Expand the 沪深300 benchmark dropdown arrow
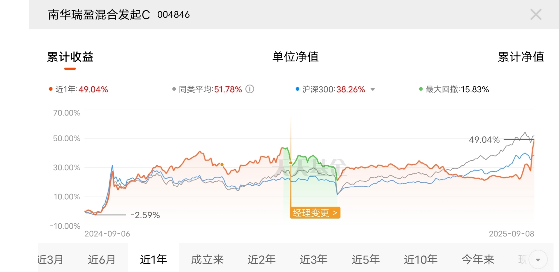 coord(373,89)
